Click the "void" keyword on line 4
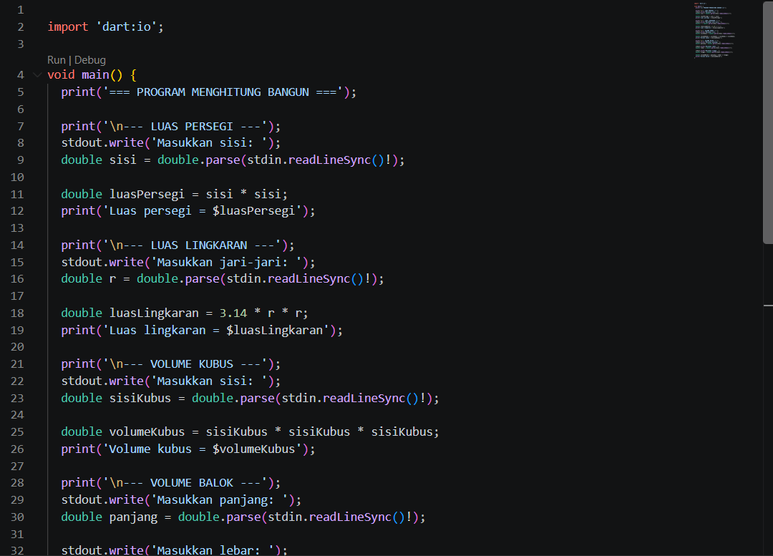773x556 pixels. 61,75
